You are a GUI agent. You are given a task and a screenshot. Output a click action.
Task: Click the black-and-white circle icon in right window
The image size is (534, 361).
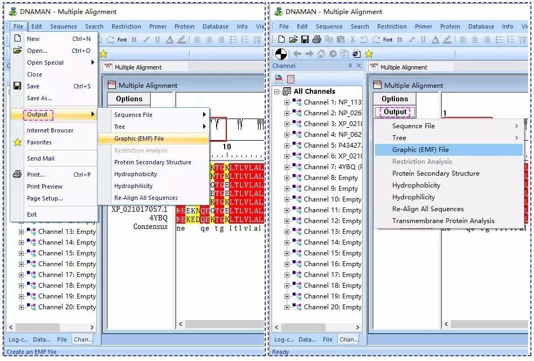pos(281,54)
